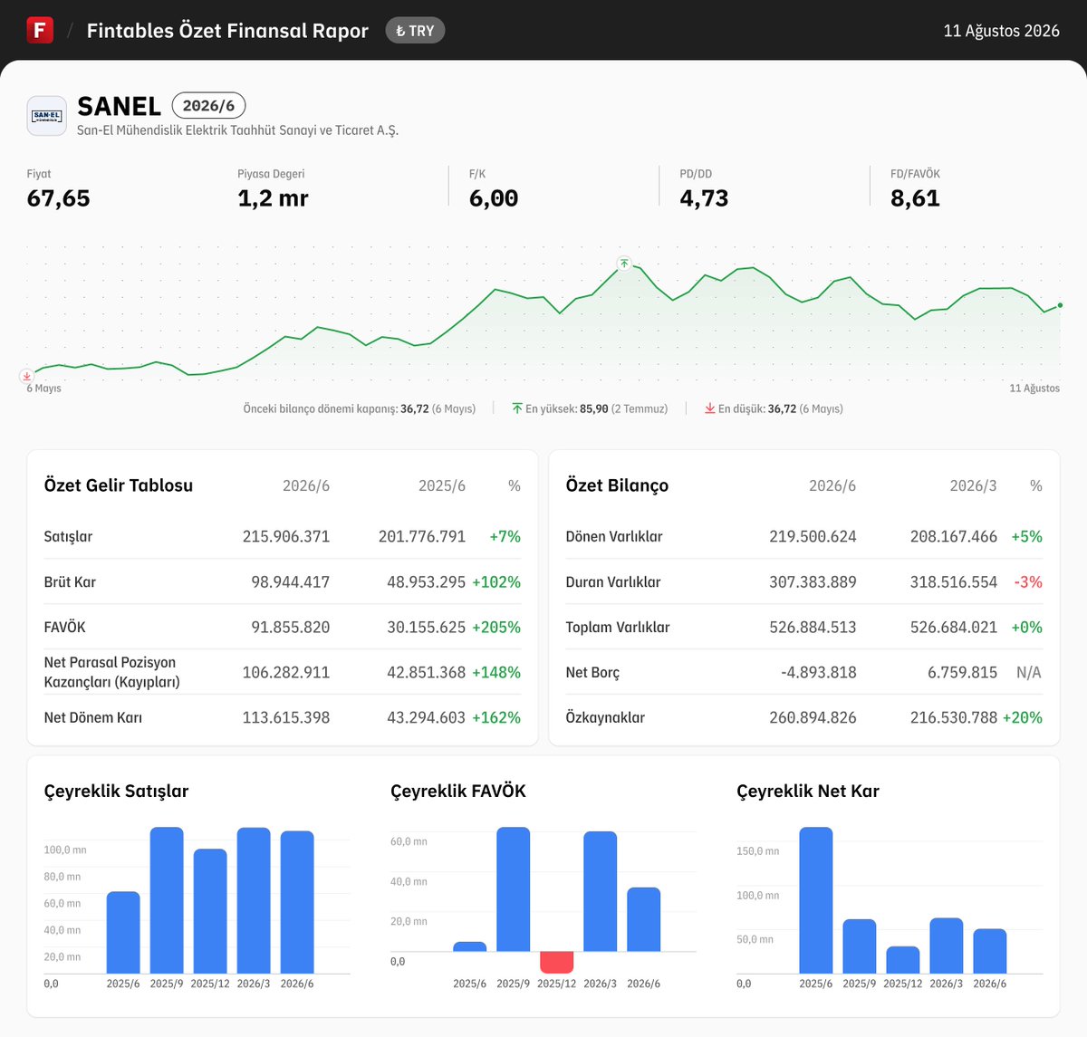Click the Fintables Özet Finansal Rapor title
Screen dimensions: 1087x1037
click(x=227, y=31)
